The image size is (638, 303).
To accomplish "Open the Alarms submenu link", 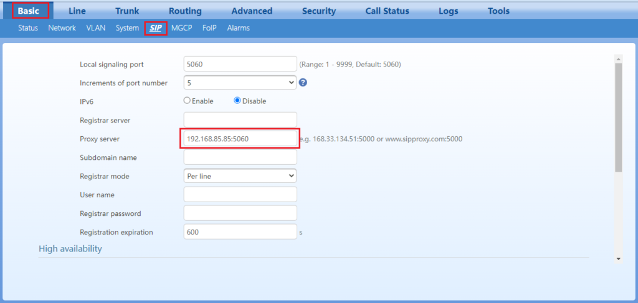I will tap(238, 28).
